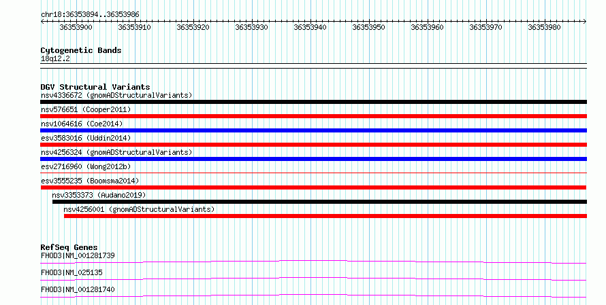The height and width of the screenshot is (305, 606).
Task: Click ruler position 36353920
Action: [193, 27]
